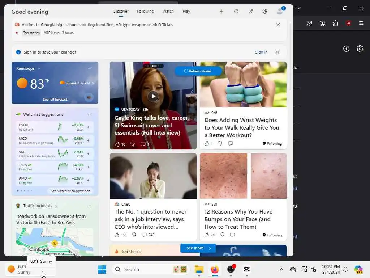Toggle Following on Bumps on Face article
This screenshot has height=278, width=370.
(x=272, y=235)
